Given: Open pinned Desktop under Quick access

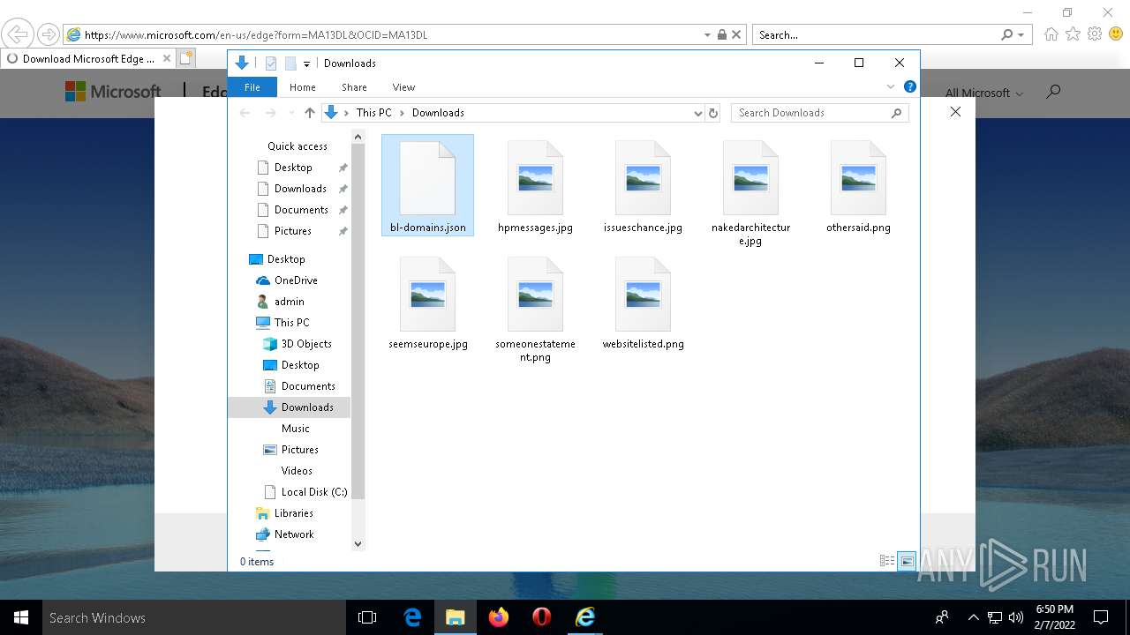Looking at the screenshot, I should point(293,168).
